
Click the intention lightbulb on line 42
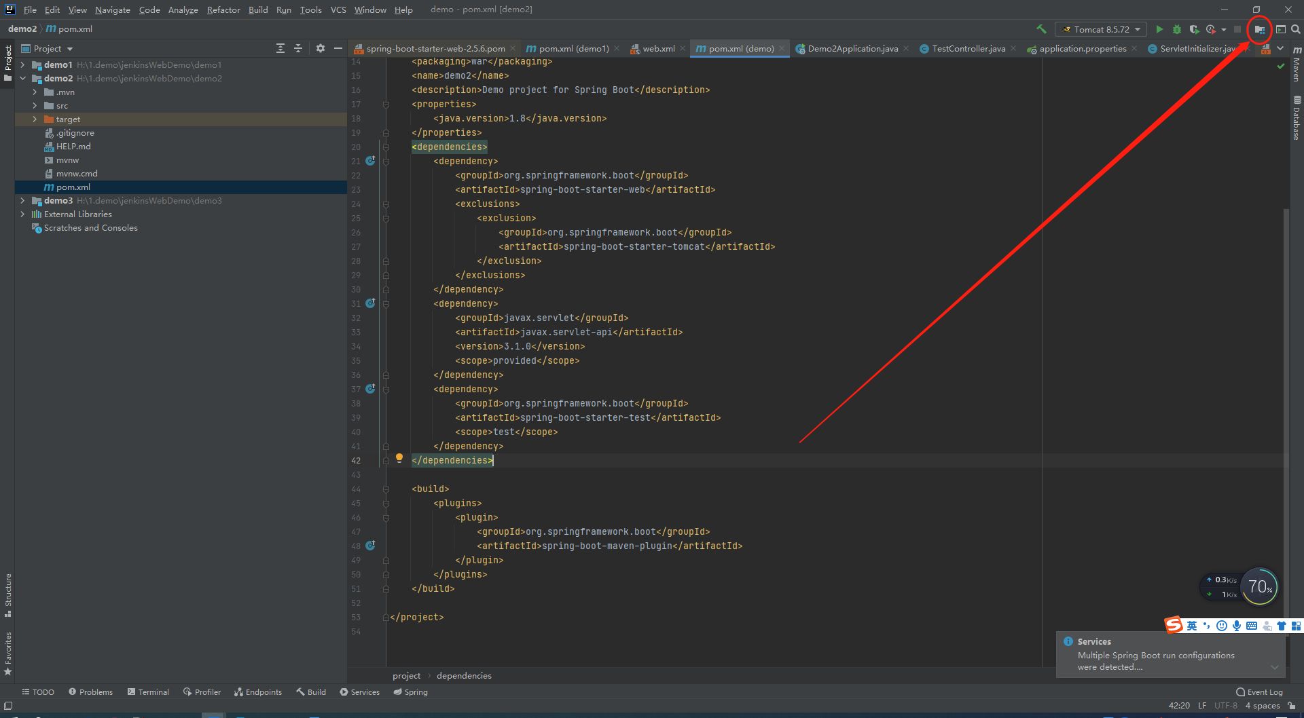(x=399, y=458)
